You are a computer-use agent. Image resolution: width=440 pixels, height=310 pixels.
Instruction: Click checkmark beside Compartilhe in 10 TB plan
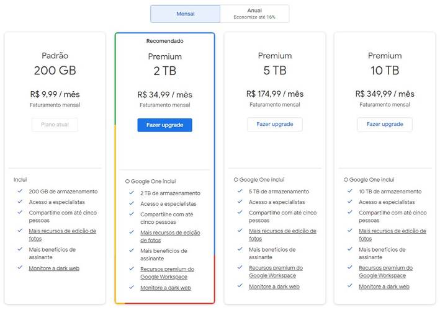pyautogui.click(x=350, y=212)
